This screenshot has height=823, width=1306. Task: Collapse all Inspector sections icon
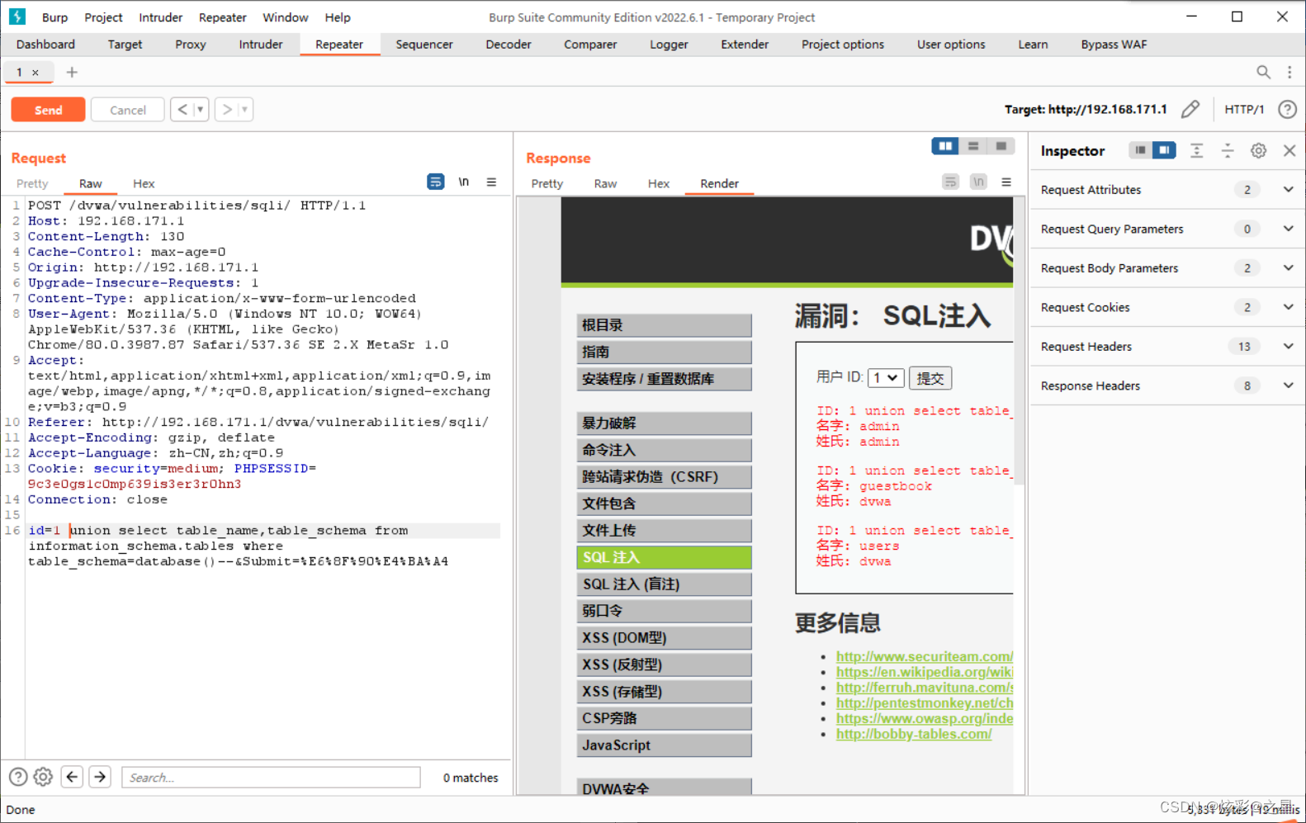click(1228, 150)
